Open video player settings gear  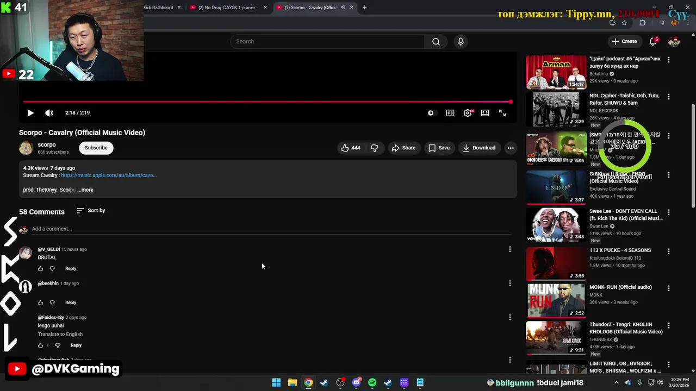coord(468,113)
